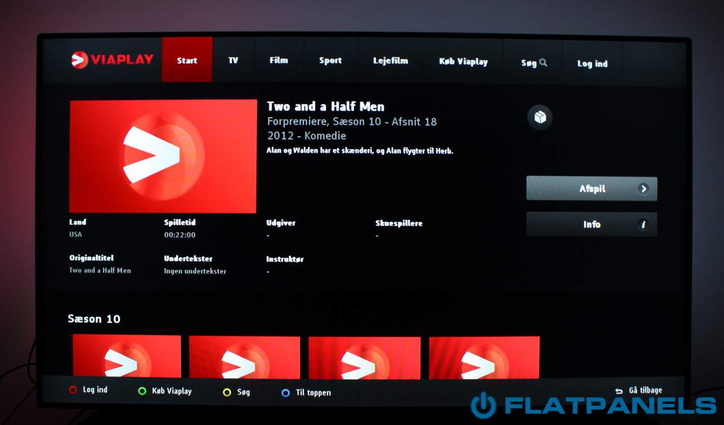Click Søg label in bottom bar
This screenshot has height=425, width=724.
click(244, 392)
